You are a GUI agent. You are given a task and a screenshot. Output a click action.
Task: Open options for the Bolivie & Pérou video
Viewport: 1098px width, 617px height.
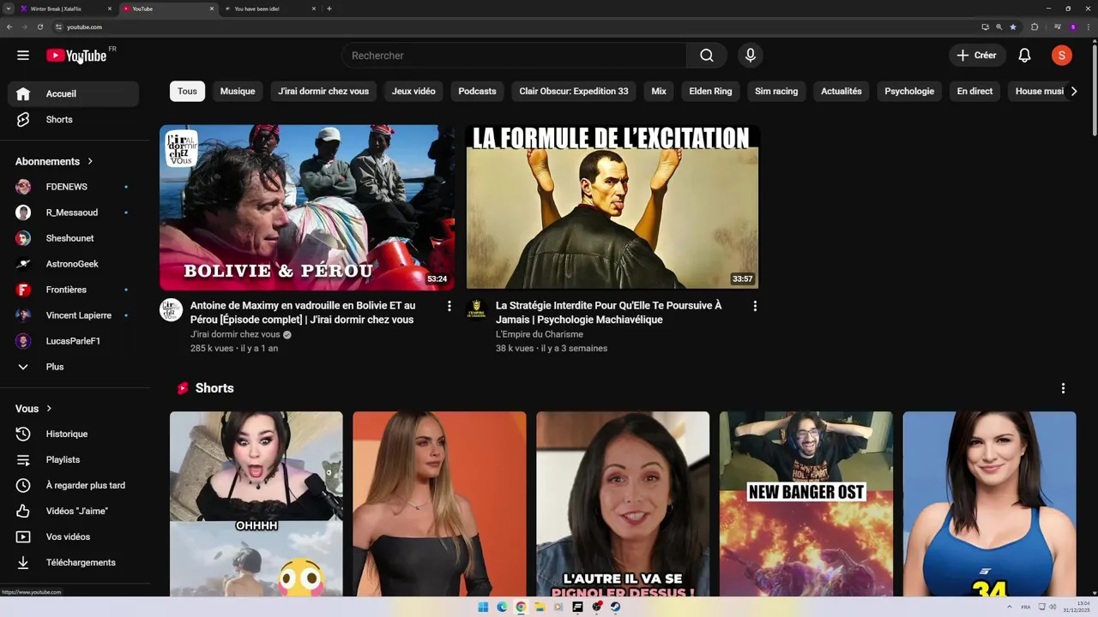click(x=449, y=306)
